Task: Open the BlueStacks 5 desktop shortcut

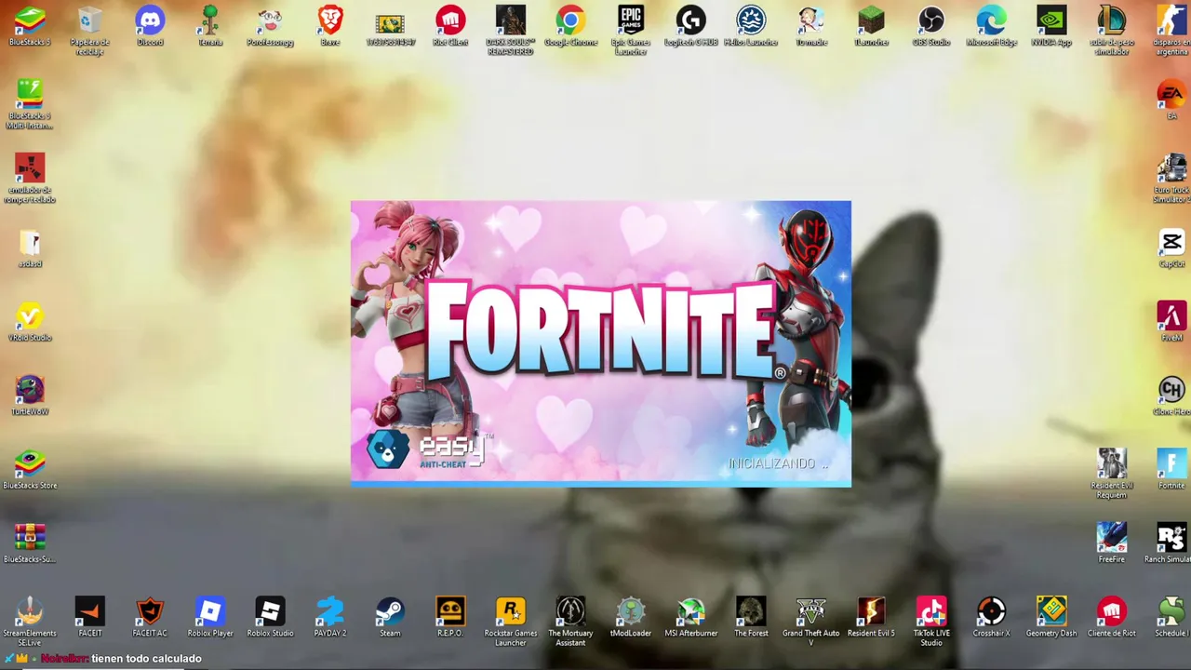Action: point(30,26)
